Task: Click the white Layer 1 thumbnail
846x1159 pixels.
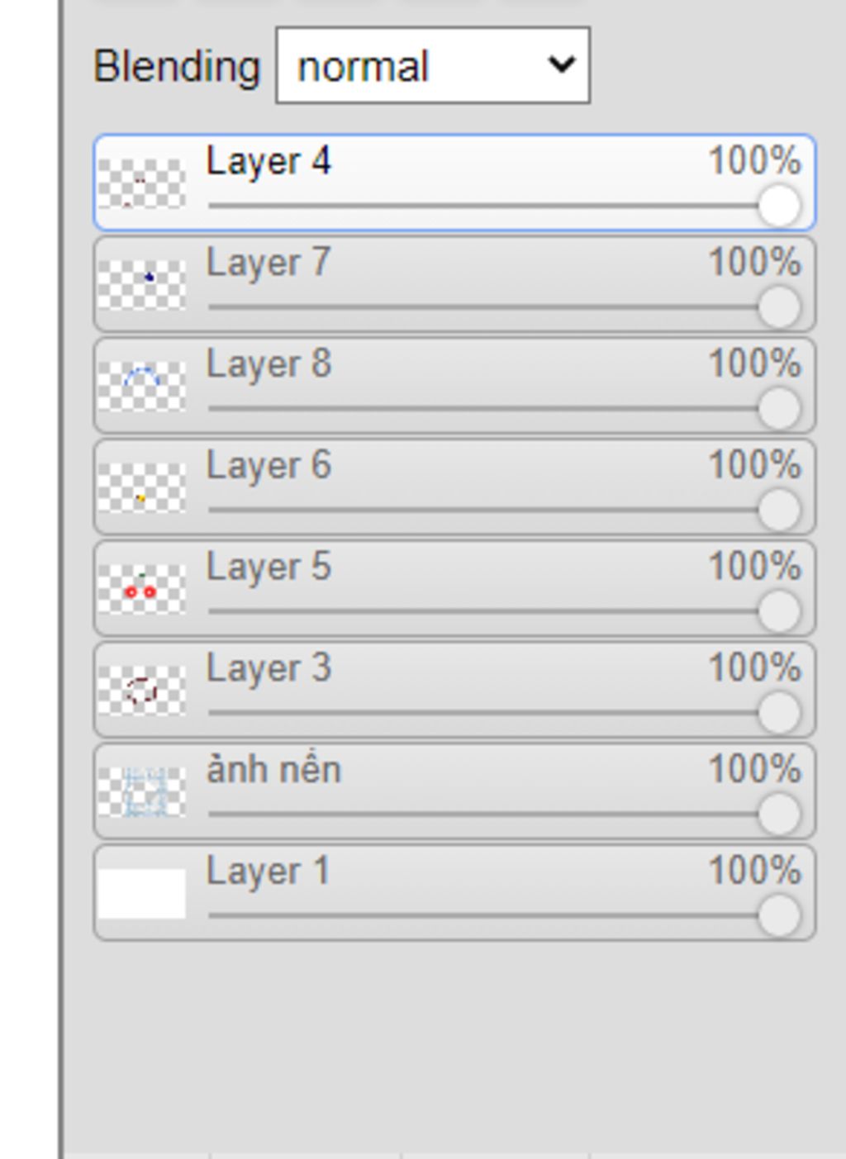Action: (x=141, y=894)
